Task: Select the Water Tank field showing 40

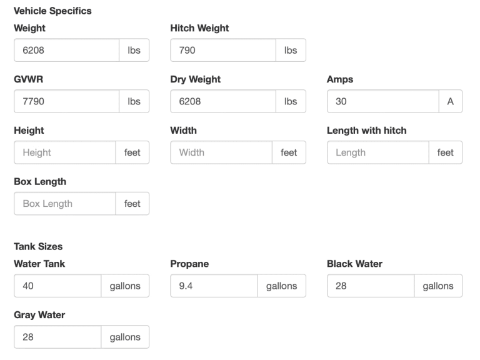Action: [57, 286]
